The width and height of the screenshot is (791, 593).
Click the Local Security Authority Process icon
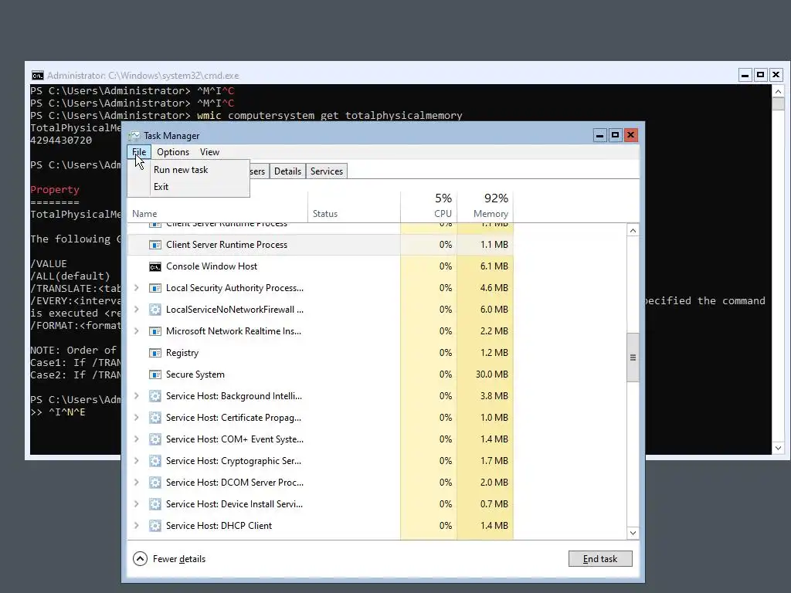click(x=154, y=288)
